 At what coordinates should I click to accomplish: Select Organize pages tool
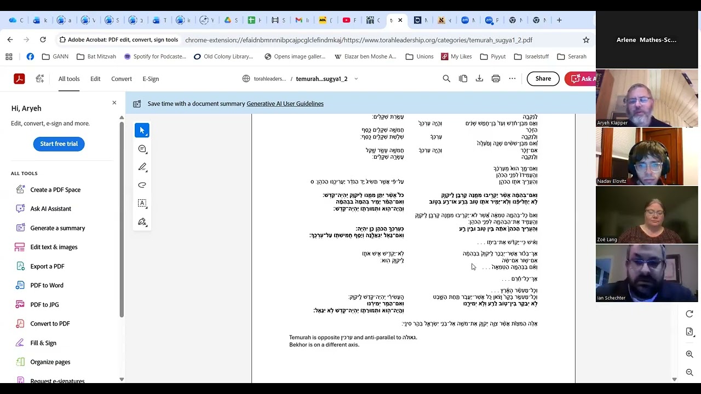(50, 362)
